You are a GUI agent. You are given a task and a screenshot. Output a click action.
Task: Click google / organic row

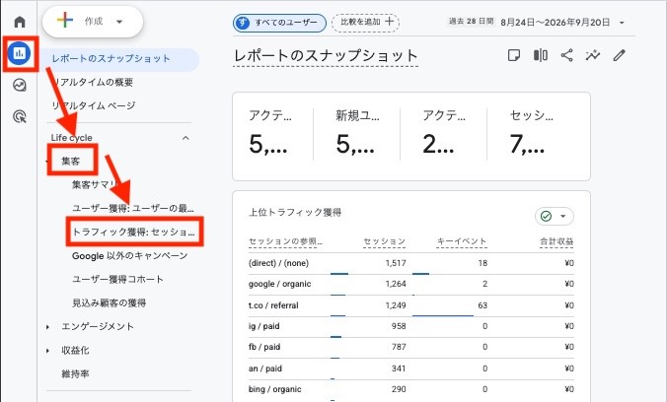pyautogui.click(x=410, y=285)
